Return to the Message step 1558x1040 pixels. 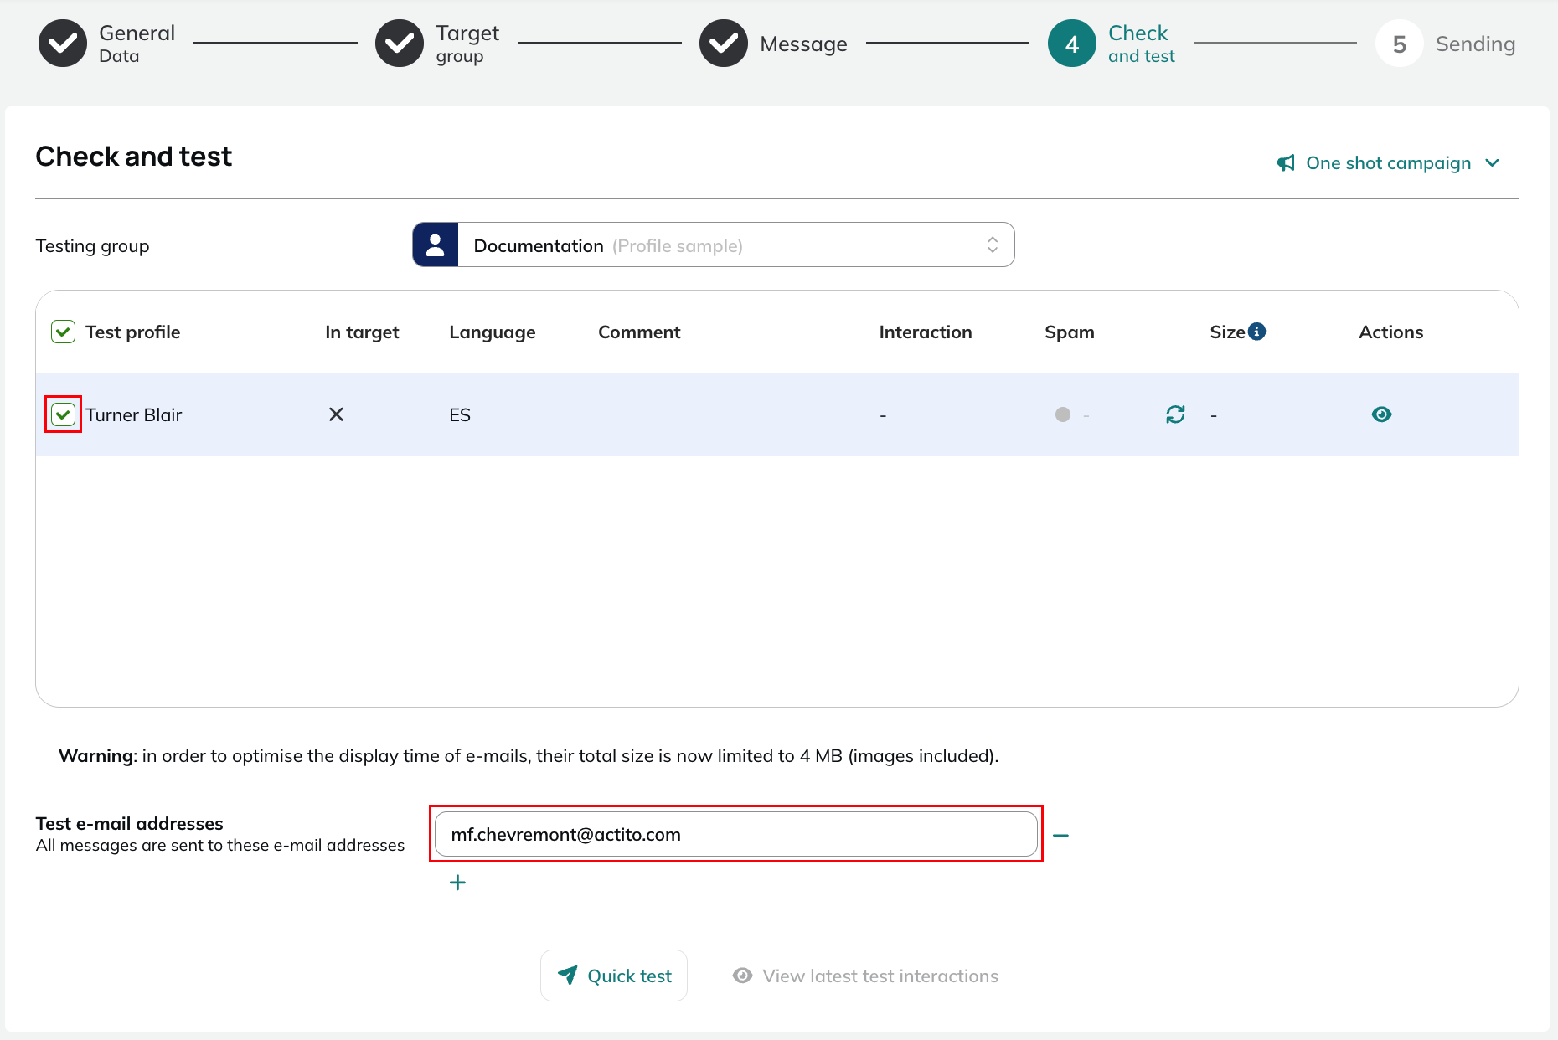773,44
